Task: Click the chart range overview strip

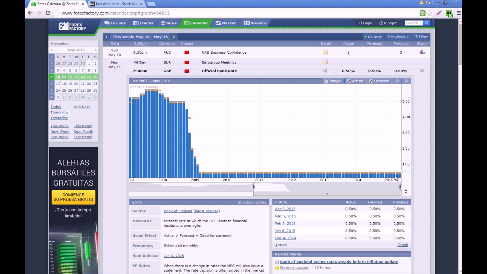Action: pos(265,188)
